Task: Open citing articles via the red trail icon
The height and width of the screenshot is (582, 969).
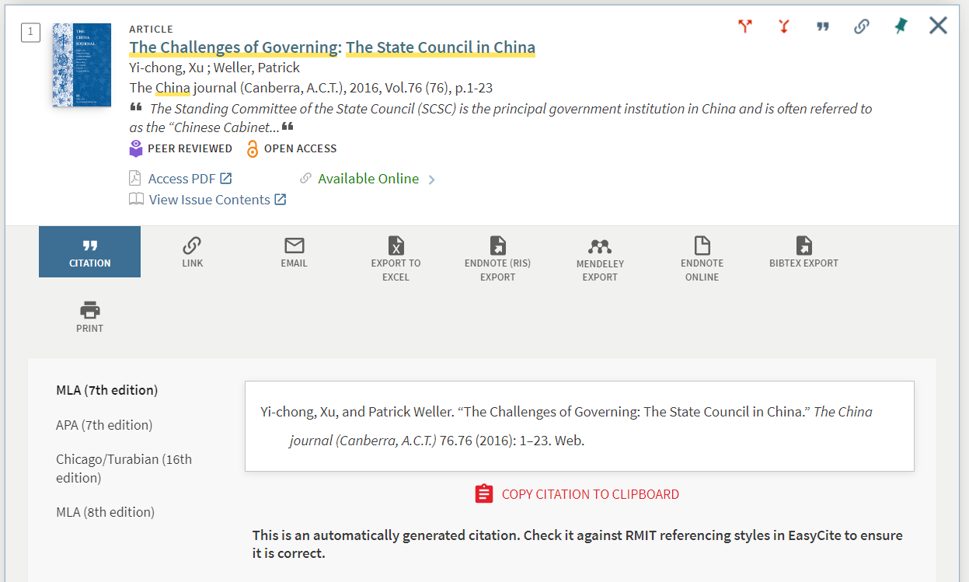Action: (744, 26)
